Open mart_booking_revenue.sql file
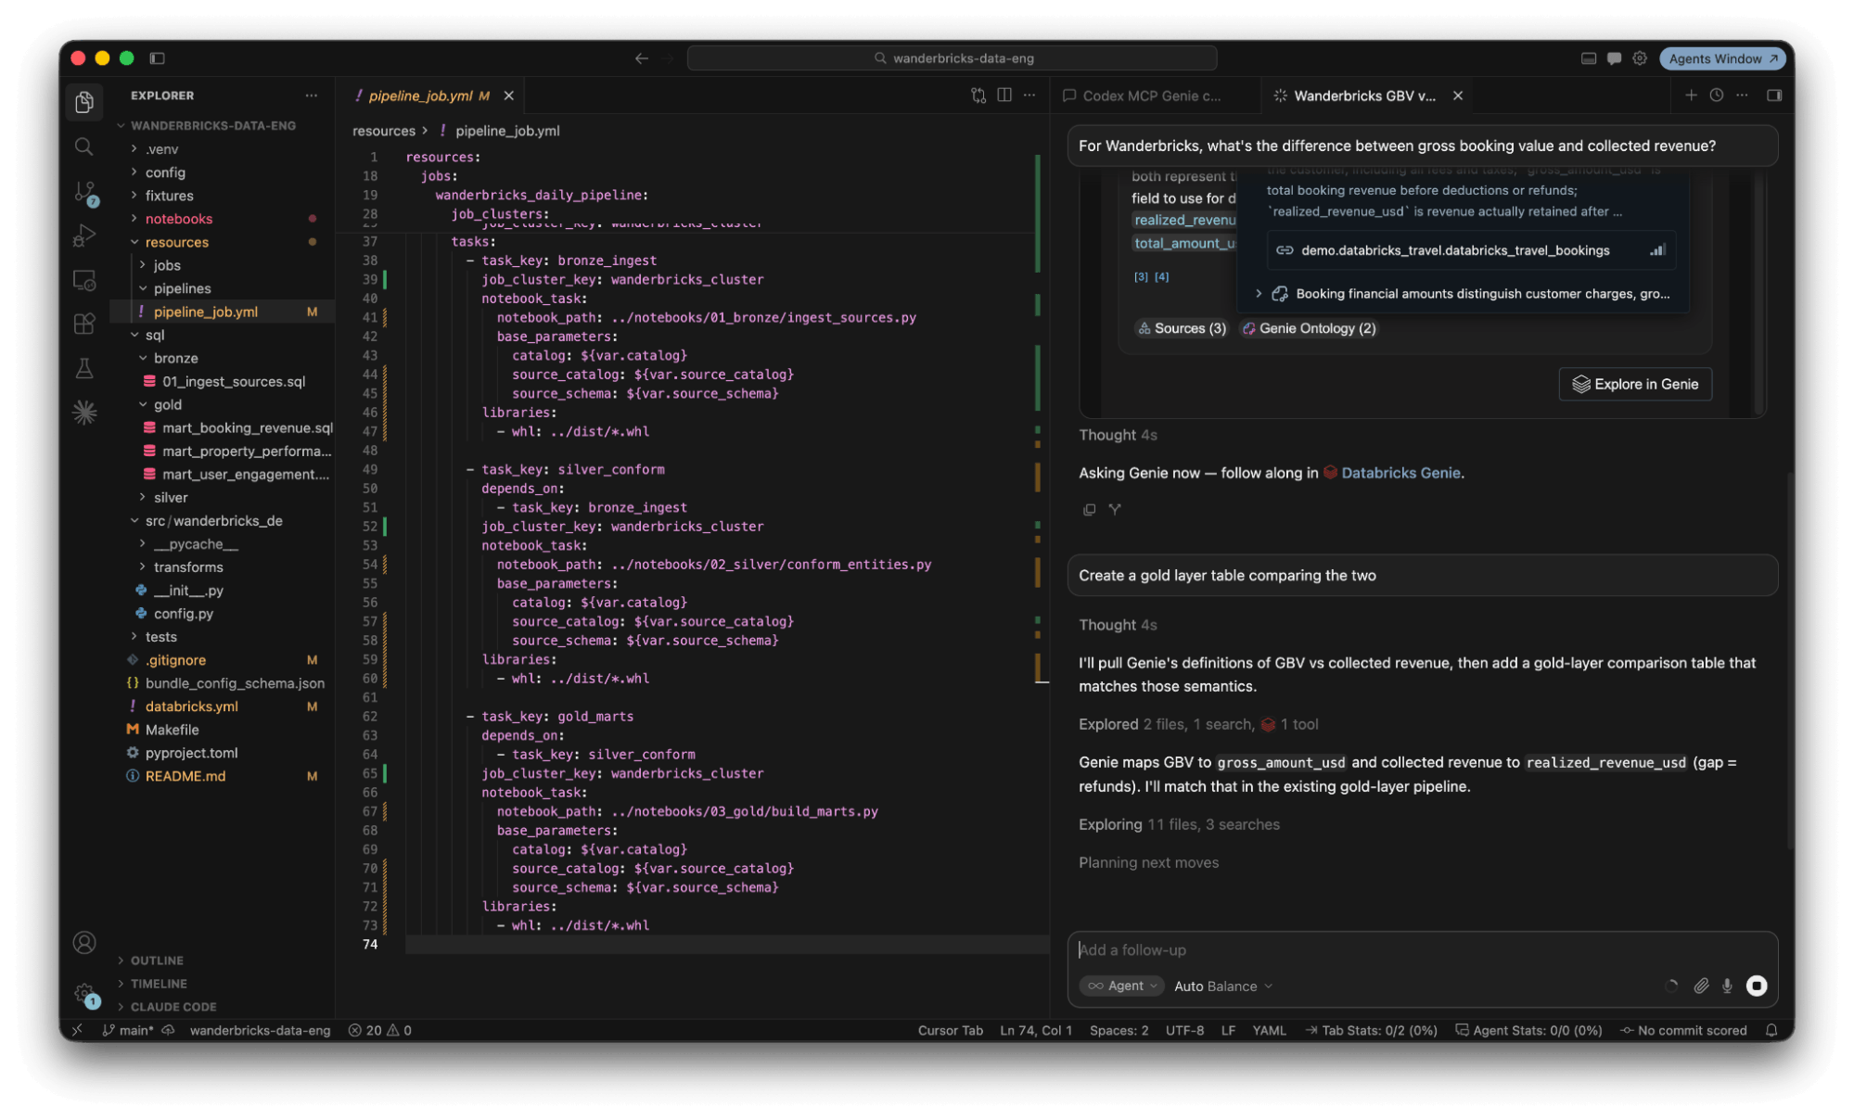This screenshot has width=1854, height=1120. click(247, 427)
